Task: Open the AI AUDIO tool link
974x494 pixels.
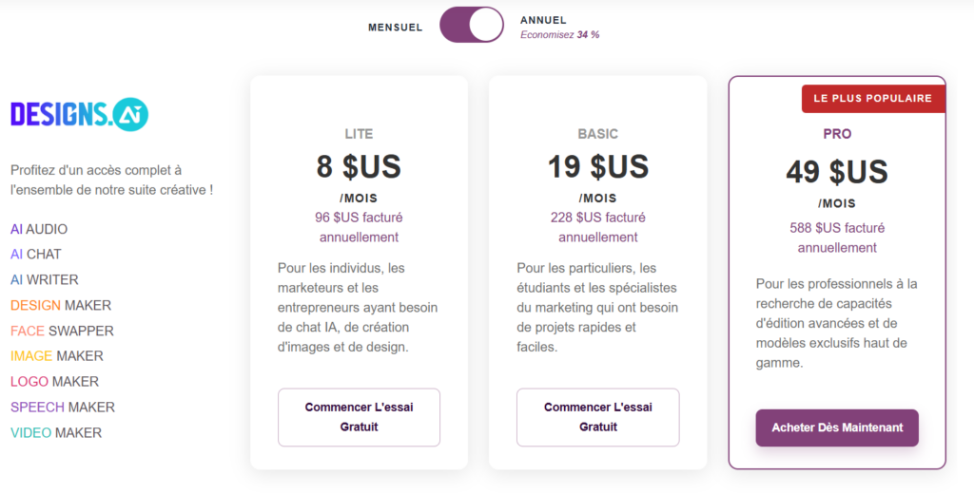Action: click(x=39, y=229)
